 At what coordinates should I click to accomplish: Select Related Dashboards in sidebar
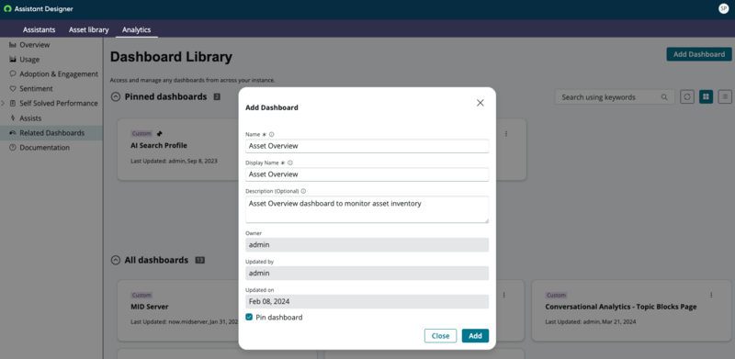pyautogui.click(x=52, y=132)
